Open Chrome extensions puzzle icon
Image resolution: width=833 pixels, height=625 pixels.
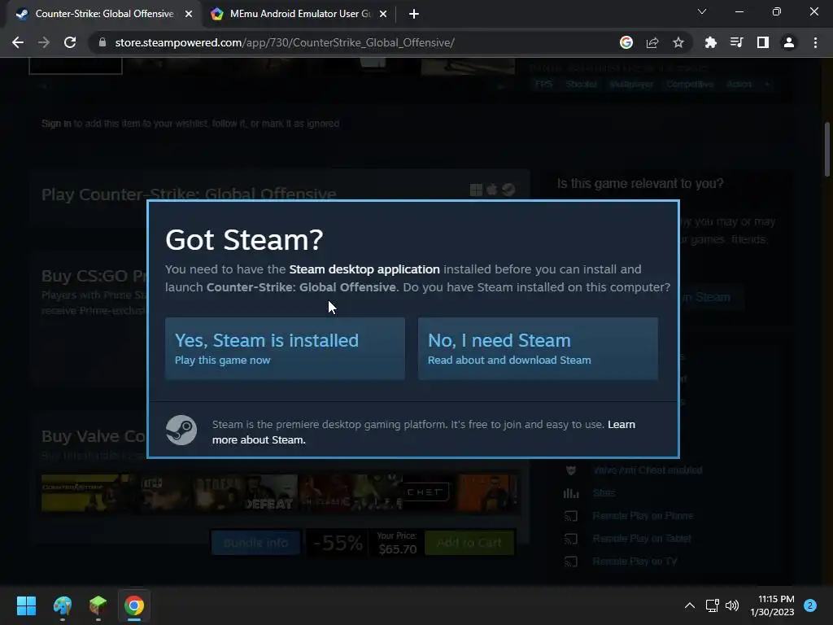click(x=710, y=42)
